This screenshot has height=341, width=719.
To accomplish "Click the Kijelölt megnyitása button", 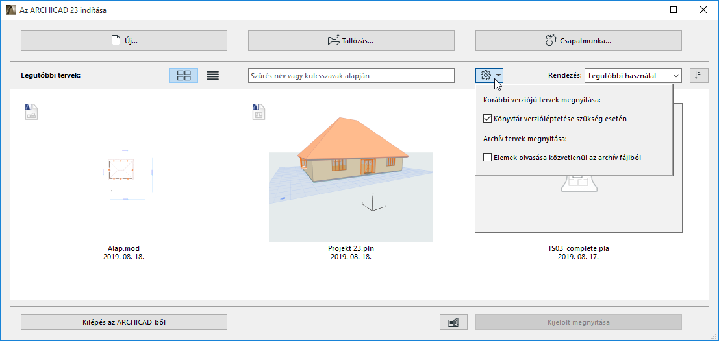I will pos(578,322).
